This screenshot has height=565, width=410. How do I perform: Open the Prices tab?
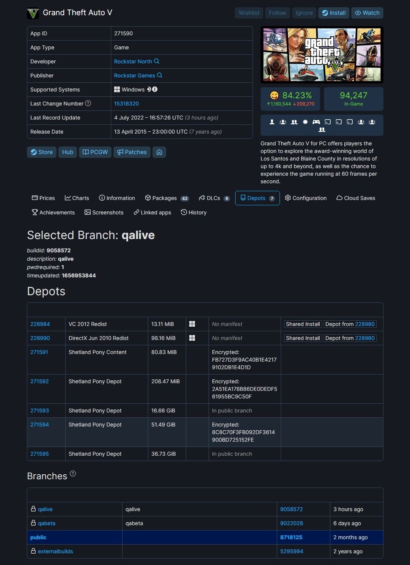[x=43, y=198]
